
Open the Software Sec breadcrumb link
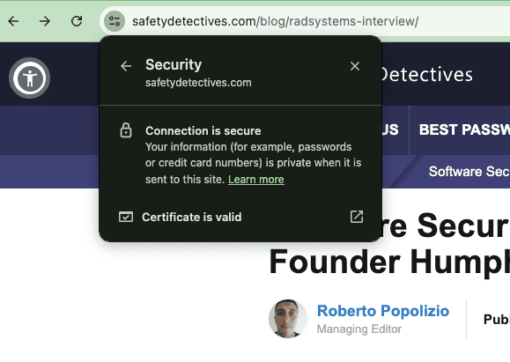tap(469, 172)
